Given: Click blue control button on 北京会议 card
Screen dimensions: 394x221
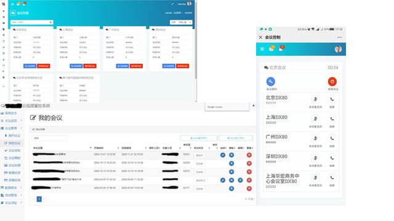Looking at the screenshot, I should coord(30,66).
